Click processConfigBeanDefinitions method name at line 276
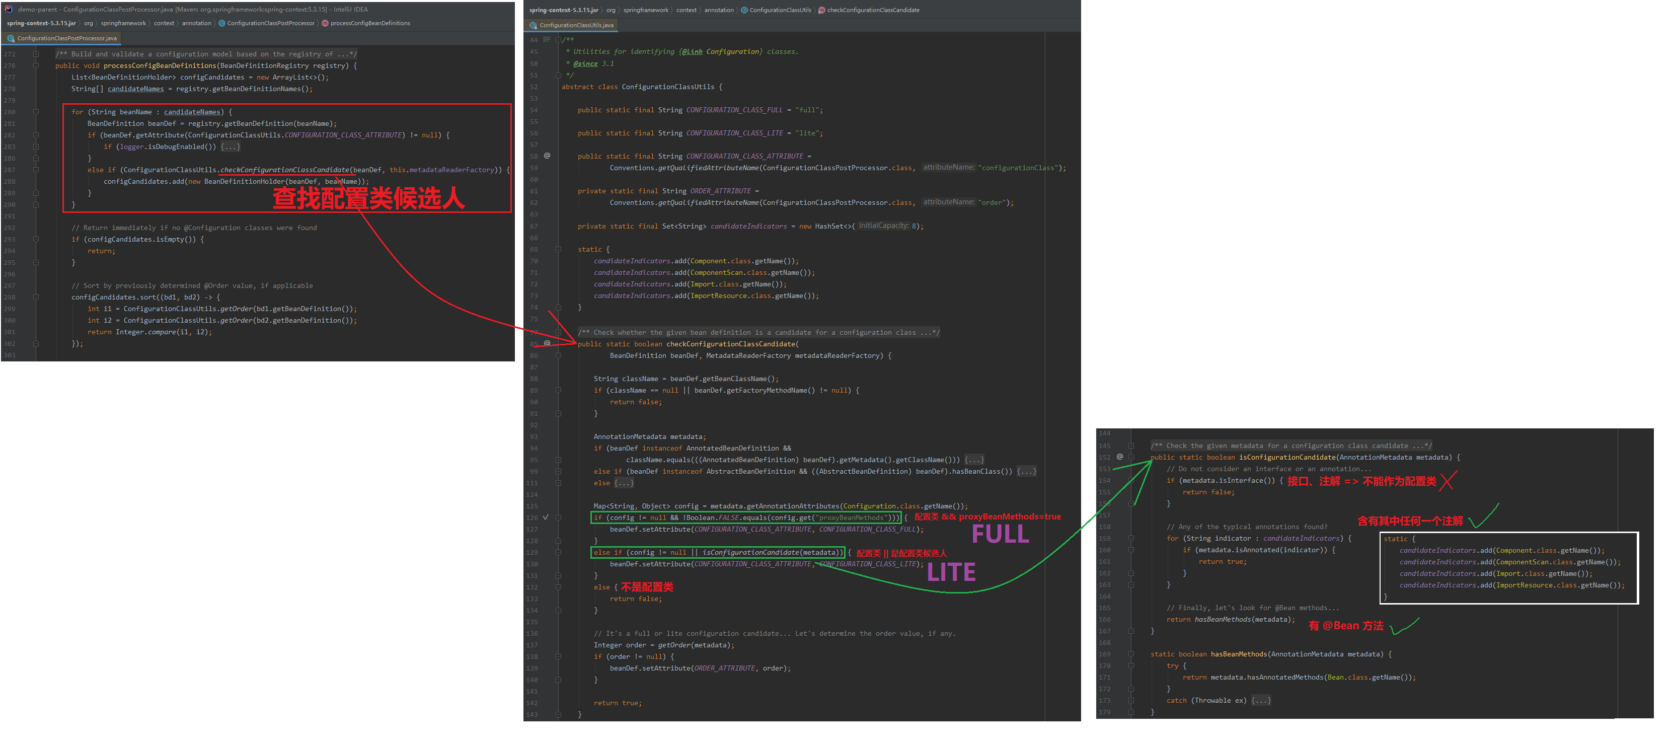Viewport: 1674px width, 743px height. point(160,65)
